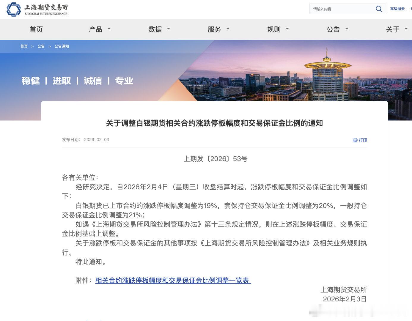Open the 高级搜索 advanced search link

397,9
